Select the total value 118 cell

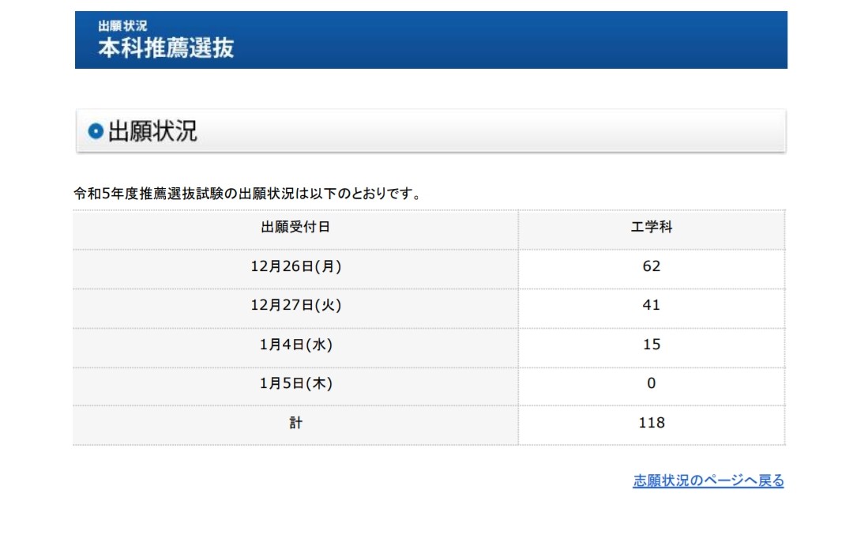pos(651,425)
